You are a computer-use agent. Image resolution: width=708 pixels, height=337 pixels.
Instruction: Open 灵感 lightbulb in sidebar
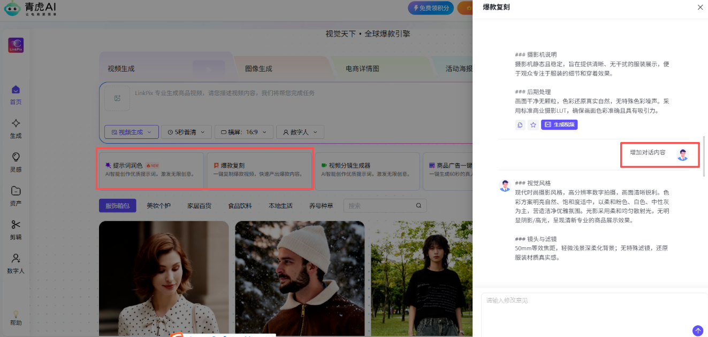[16, 162]
